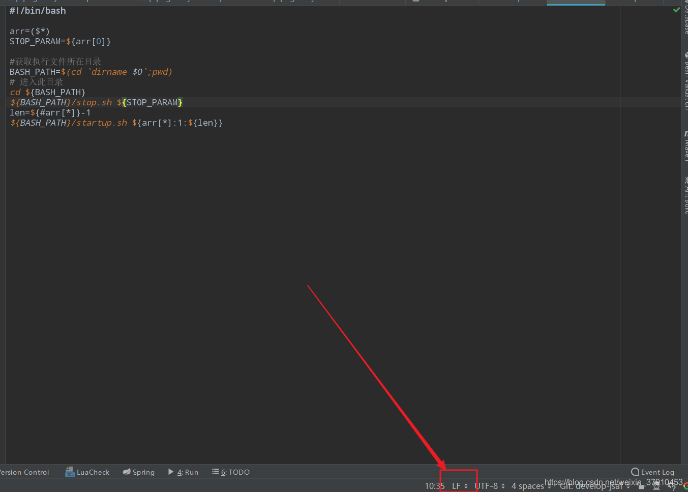The image size is (688, 492).
Task: Open the LuaCheck tool window
Action: pyautogui.click(x=87, y=472)
